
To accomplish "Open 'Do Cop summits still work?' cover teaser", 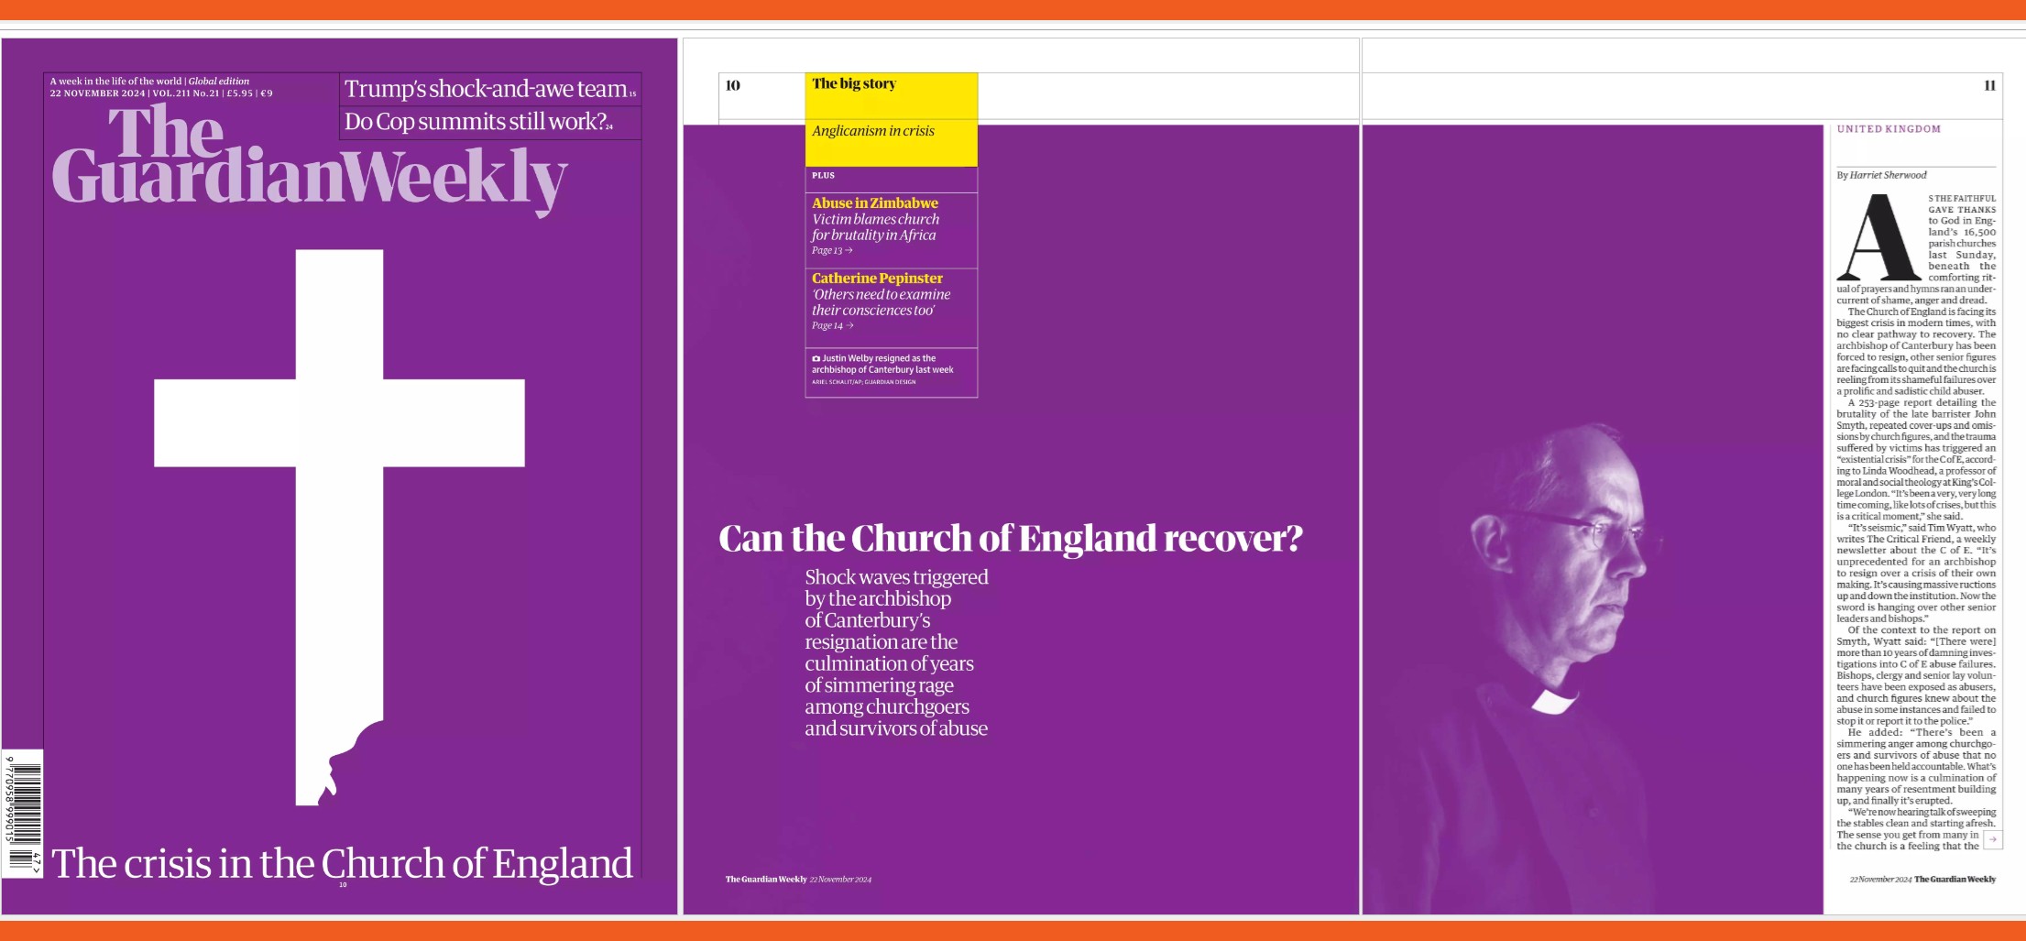I will pyautogui.click(x=478, y=122).
